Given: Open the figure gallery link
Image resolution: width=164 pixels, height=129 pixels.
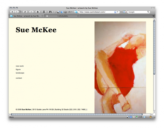Looking at the screenshot, I should click(x=18, y=70).
